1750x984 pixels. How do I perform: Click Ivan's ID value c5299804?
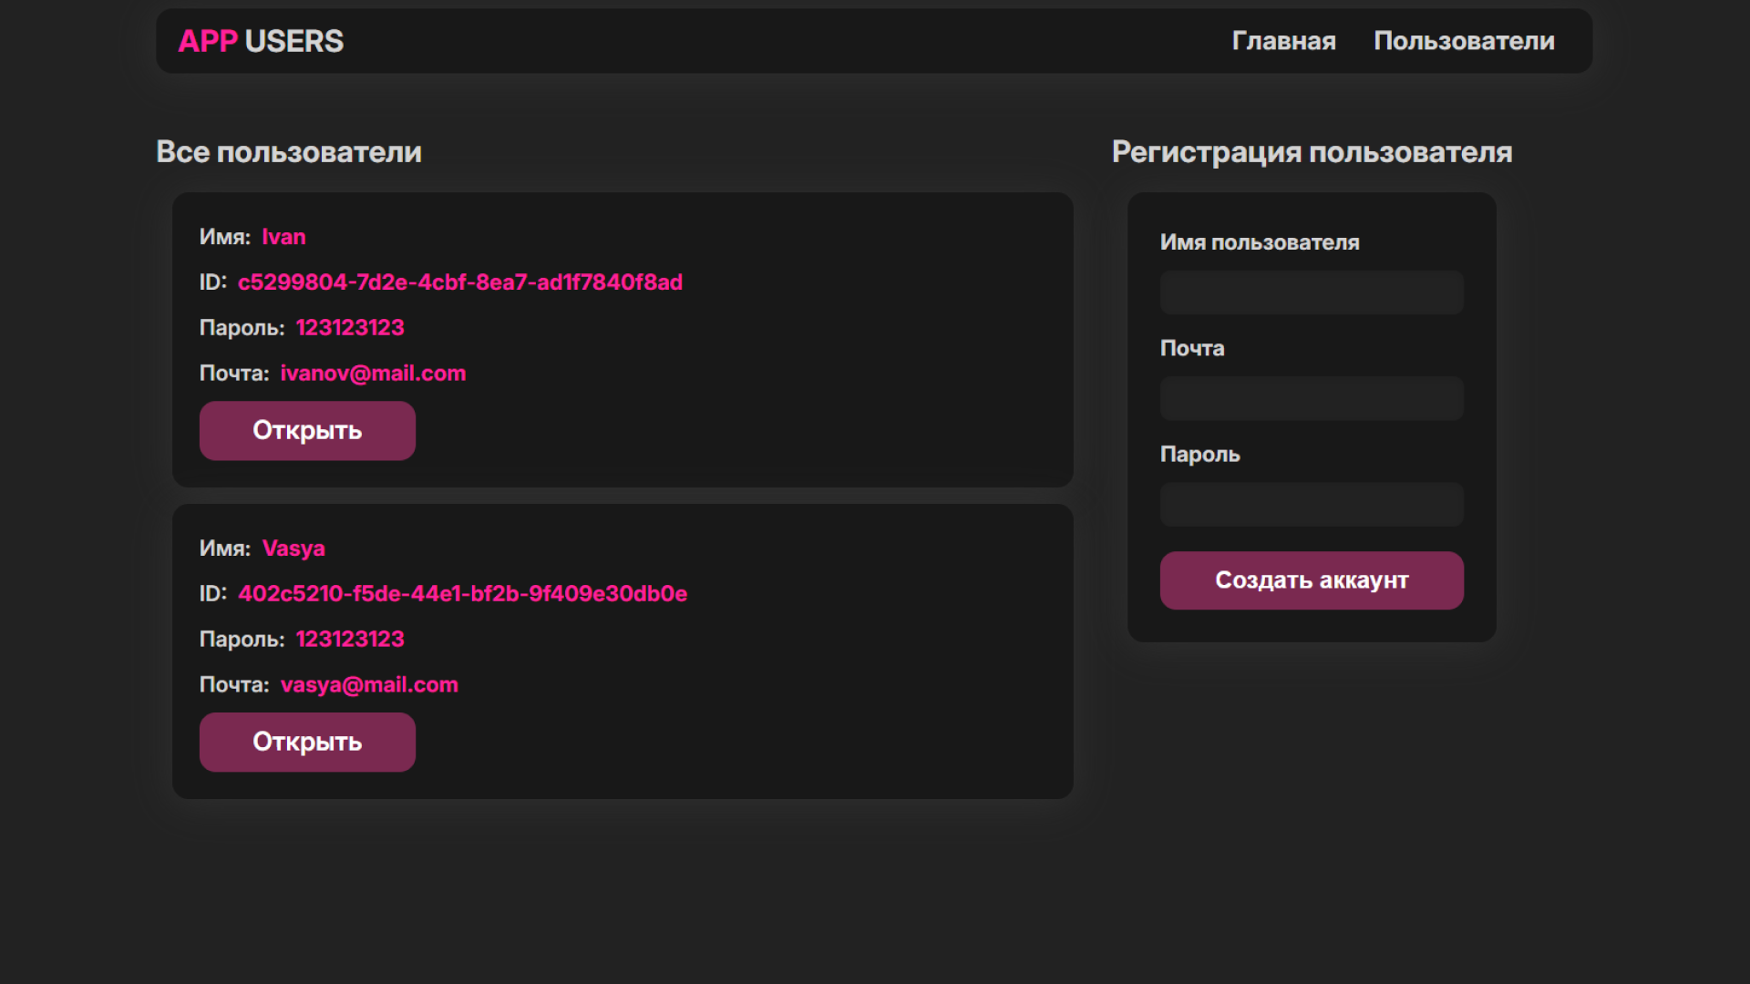(459, 282)
